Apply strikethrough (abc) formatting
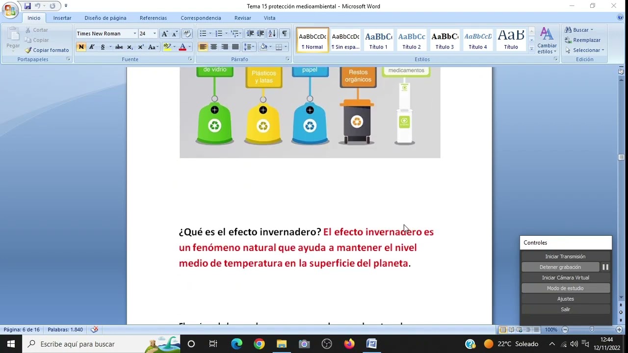 pyautogui.click(x=119, y=47)
